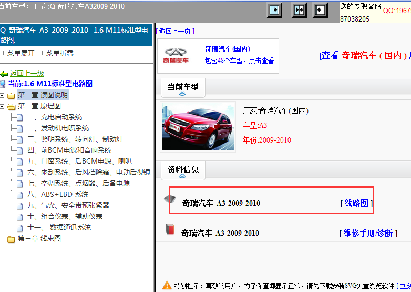The image size is (411, 292).
Task: Click the expand-right panel arrow button
Action: coord(274,10)
